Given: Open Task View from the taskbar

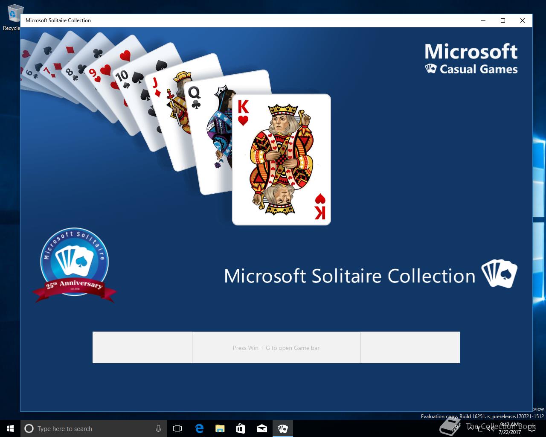Looking at the screenshot, I should [177, 428].
